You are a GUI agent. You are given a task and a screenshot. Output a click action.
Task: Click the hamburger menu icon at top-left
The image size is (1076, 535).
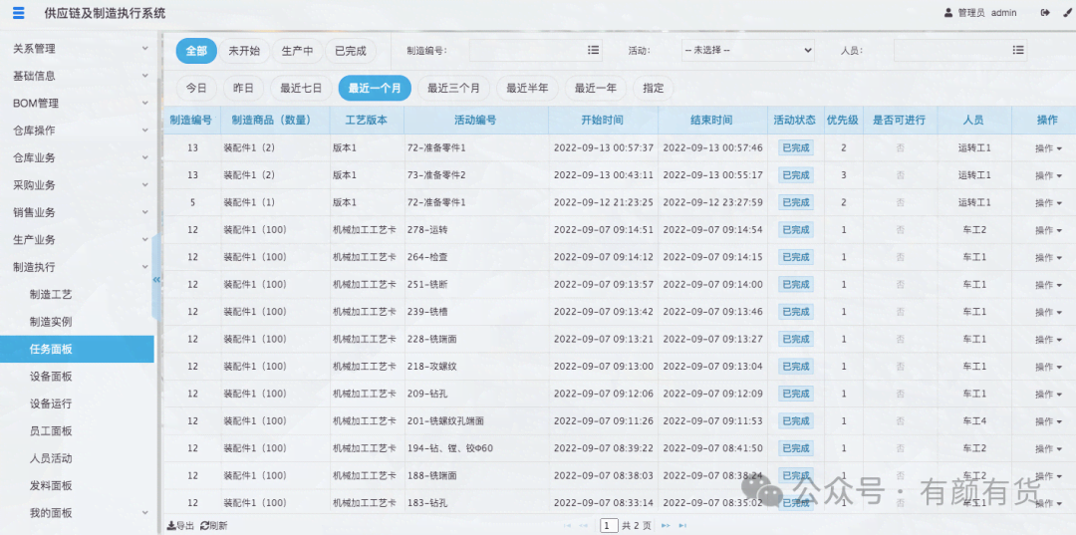tap(18, 13)
